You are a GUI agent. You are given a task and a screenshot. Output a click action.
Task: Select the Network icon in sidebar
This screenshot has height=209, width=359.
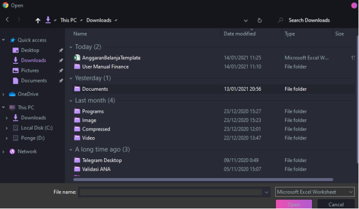point(12,152)
